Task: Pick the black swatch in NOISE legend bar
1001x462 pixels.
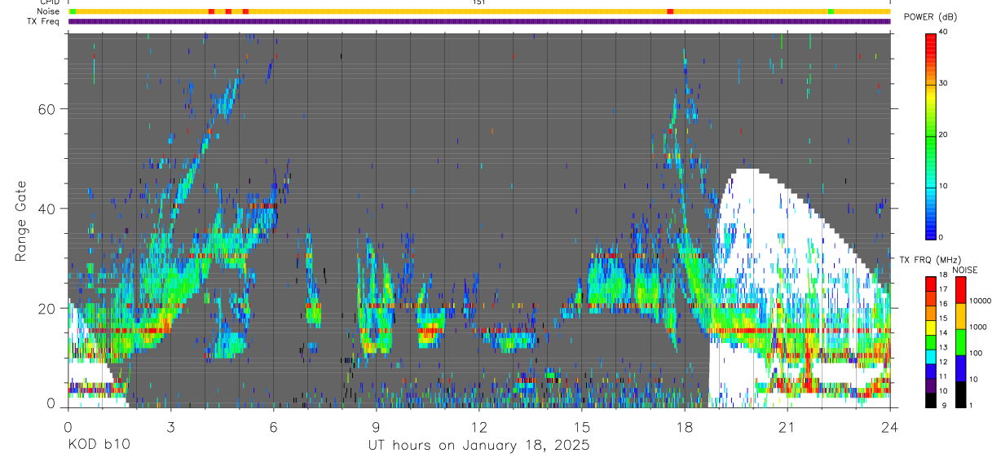Action: point(960,394)
